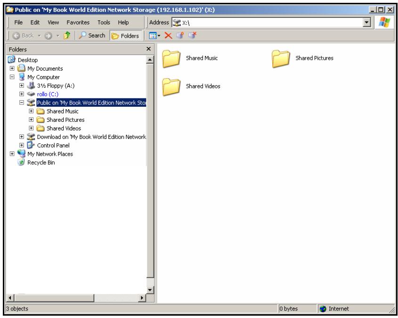The height and width of the screenshot is (318, 398).
Task: Expand the My Documents tree node
Action: 12,68
